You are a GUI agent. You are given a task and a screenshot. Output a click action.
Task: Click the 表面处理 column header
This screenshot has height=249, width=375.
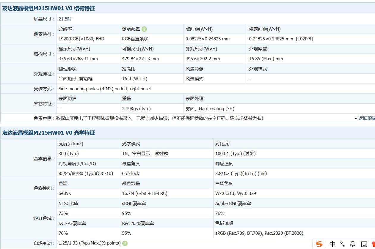click(194, 99)
